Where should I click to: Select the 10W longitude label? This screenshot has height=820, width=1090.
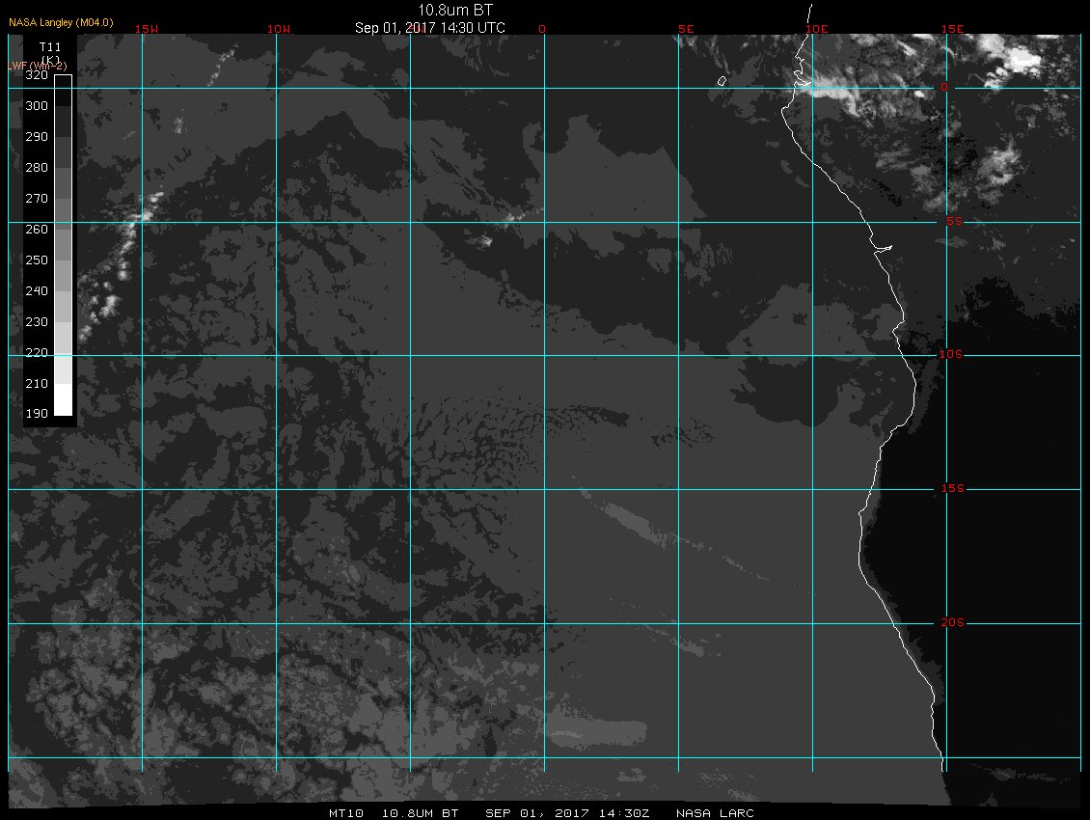(279, 29)
